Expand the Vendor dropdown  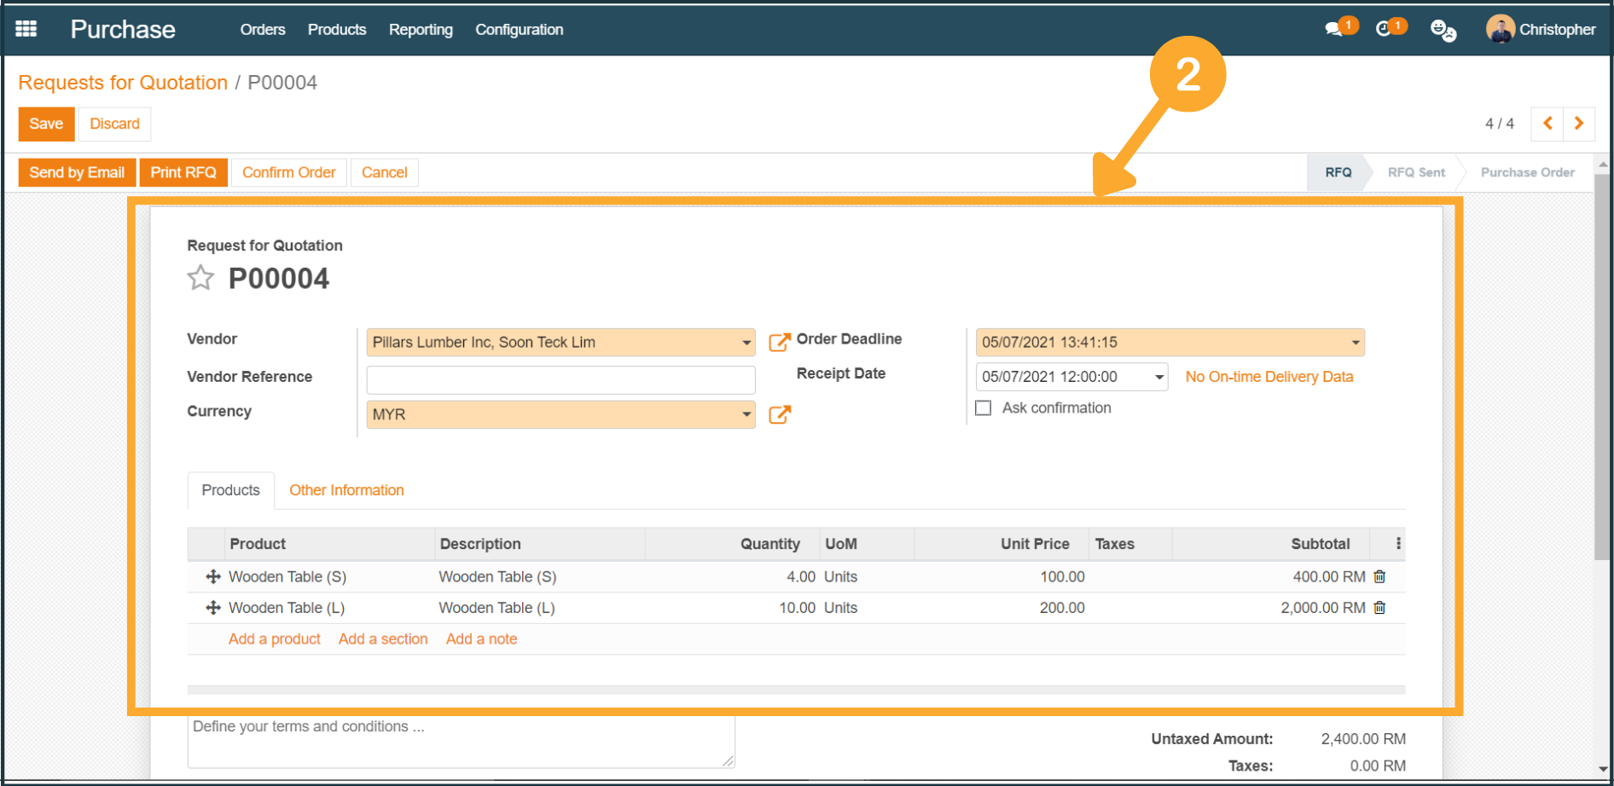tap(746, 343)
